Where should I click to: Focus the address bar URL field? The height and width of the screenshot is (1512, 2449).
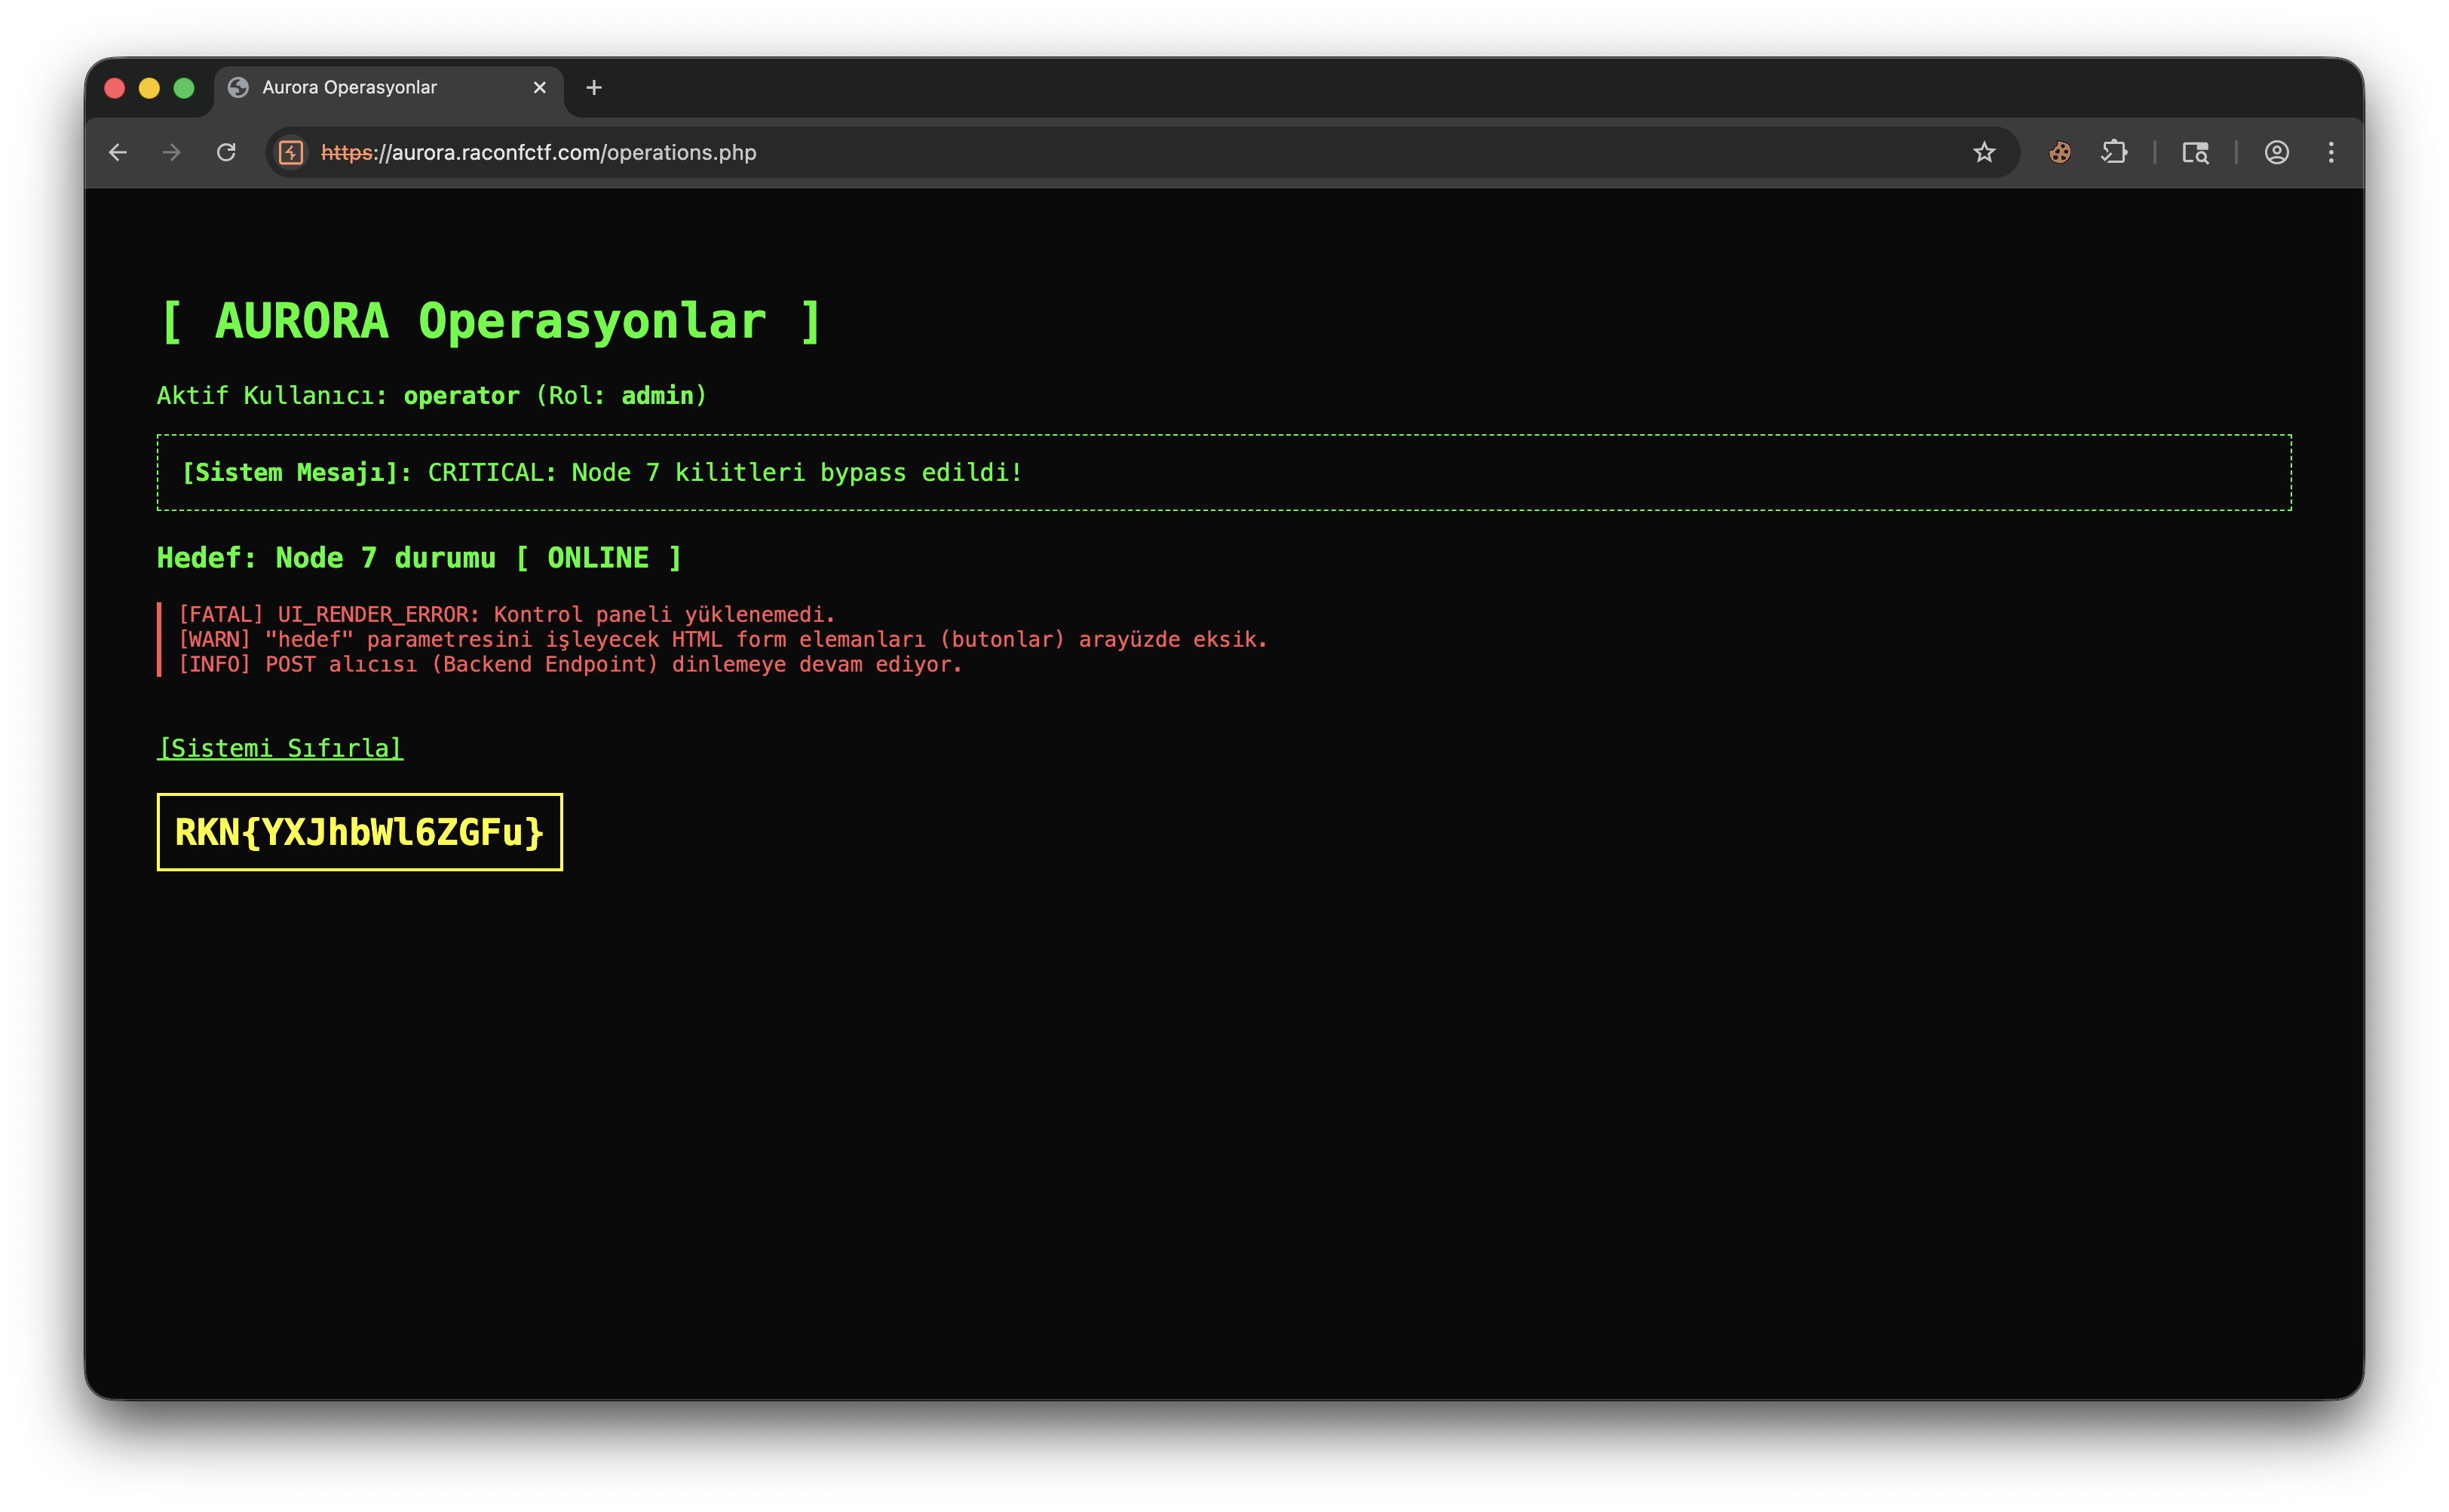[x=1141, y=152]
